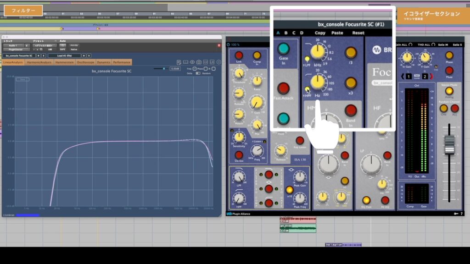Click Solo M in bx_console top bar

pos(443,44)
